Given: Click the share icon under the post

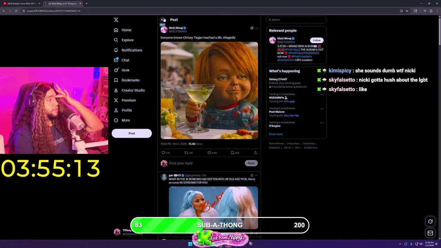Looking at the screenshot, I should [x=255, y=153].
